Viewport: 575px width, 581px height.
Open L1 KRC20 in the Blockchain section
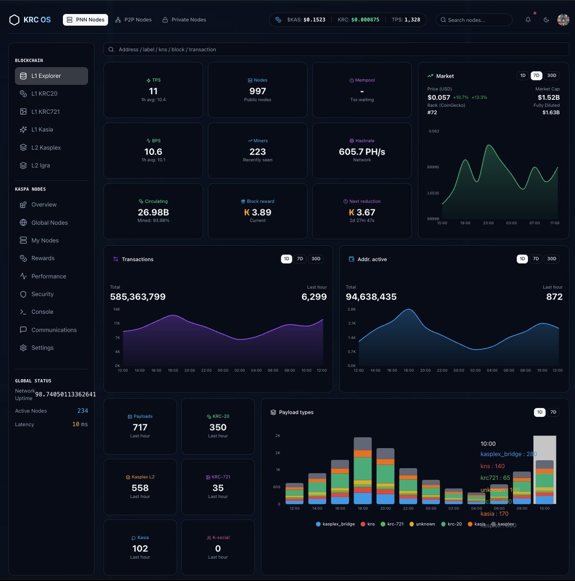[44, 93]
